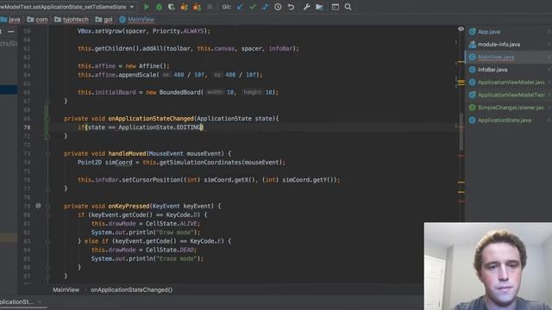Click the handleMoved method name
Image resolution: width=552 pixels, height=310 pixels.
[127, 153]
